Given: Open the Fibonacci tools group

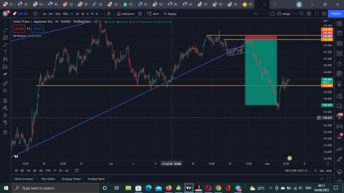Looking at the screenshot, I should pyautogui.click(x=5, y=38).
